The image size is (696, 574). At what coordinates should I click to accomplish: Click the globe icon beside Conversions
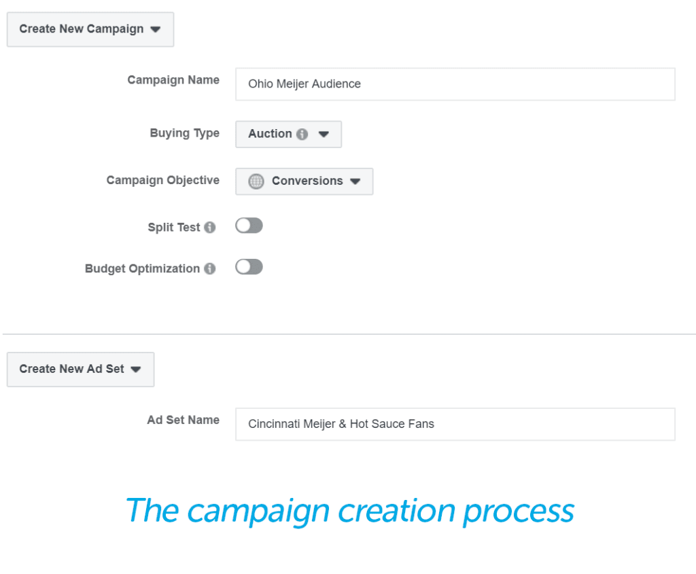coord(256,181)
